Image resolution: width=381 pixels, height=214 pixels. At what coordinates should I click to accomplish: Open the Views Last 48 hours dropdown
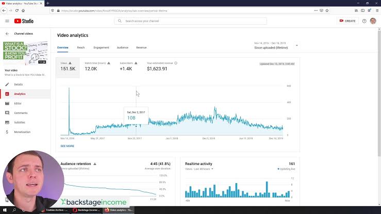click(199, 169)
